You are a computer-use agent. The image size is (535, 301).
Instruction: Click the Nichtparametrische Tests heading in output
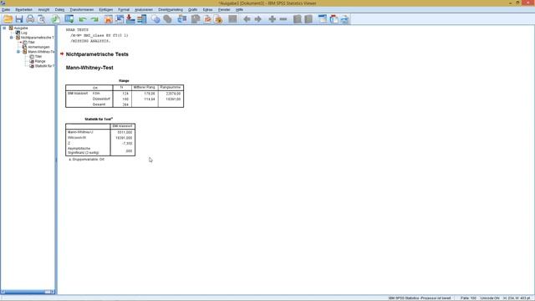coord(97,54)
